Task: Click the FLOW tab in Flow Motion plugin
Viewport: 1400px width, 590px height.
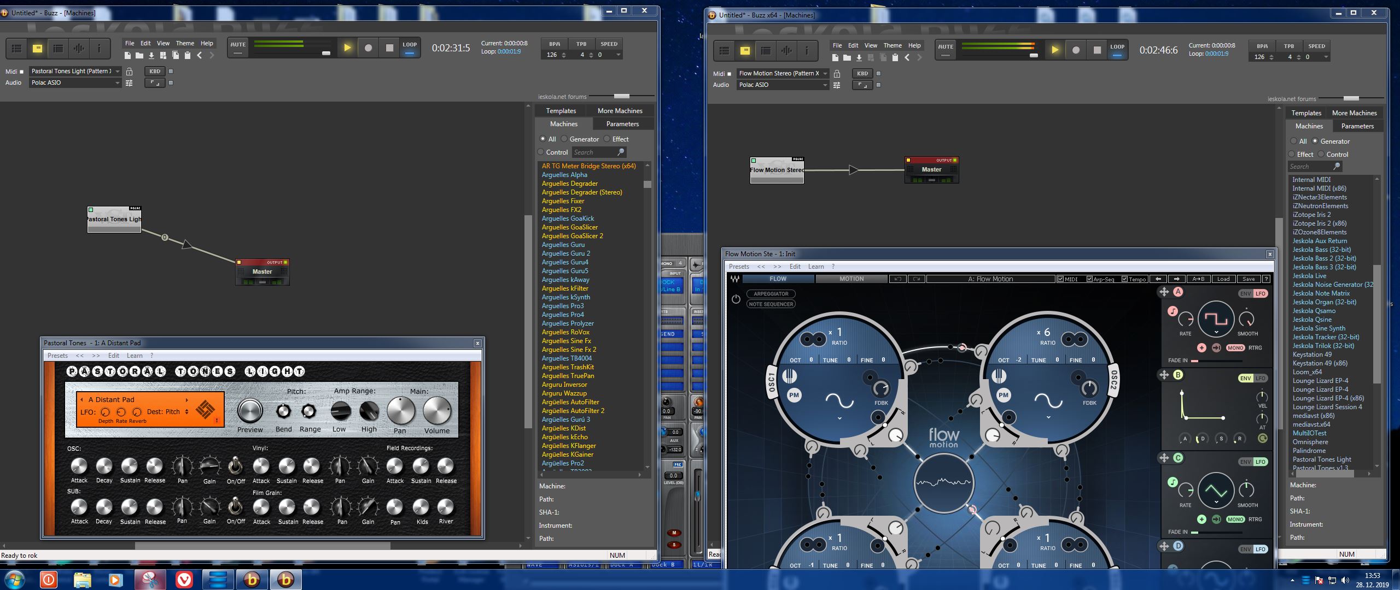Action: 778,278
